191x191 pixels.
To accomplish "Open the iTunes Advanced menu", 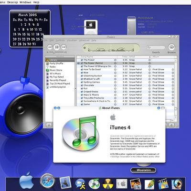I will [x=84, y=41].
